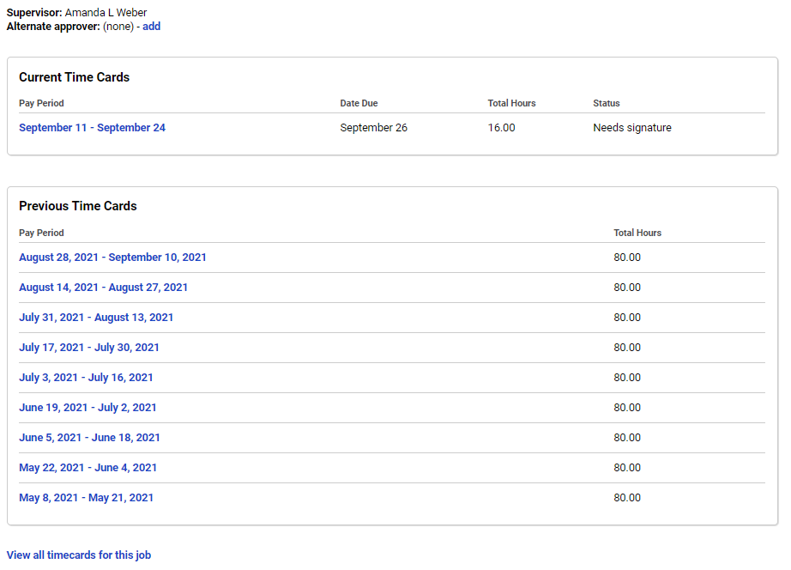Click the 'Previous Time Cards' heading
The height and width of the screenshot is (570, 791).
coord(77,206)
